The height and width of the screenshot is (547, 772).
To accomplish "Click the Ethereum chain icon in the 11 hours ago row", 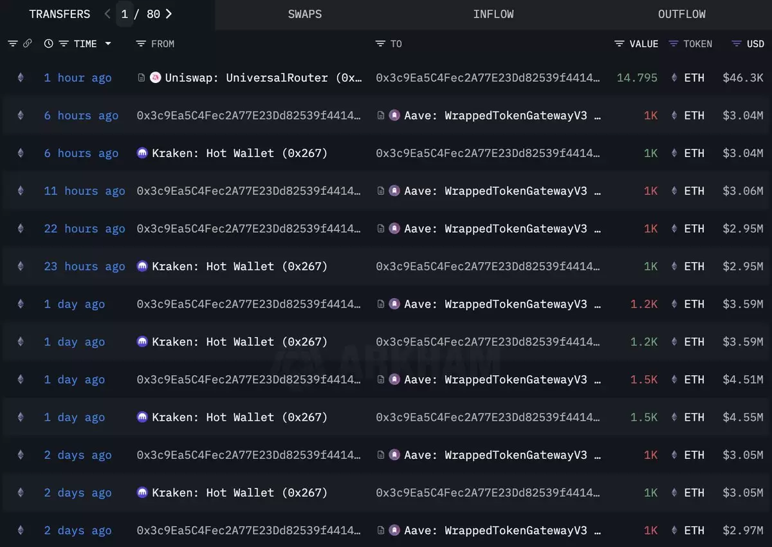I will click(21, 191).
